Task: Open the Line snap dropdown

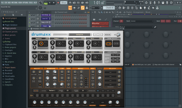Action: click(96, 8)
